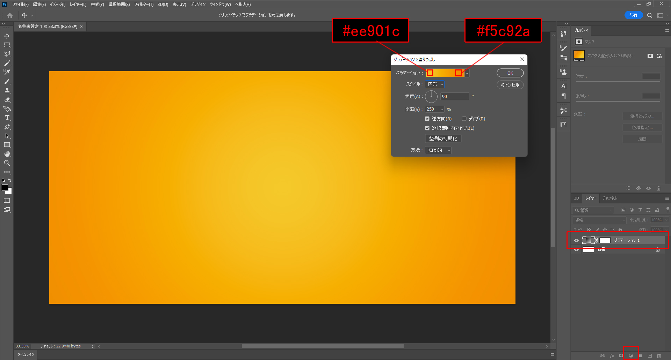Select the Hand tool

pos(7,154)
